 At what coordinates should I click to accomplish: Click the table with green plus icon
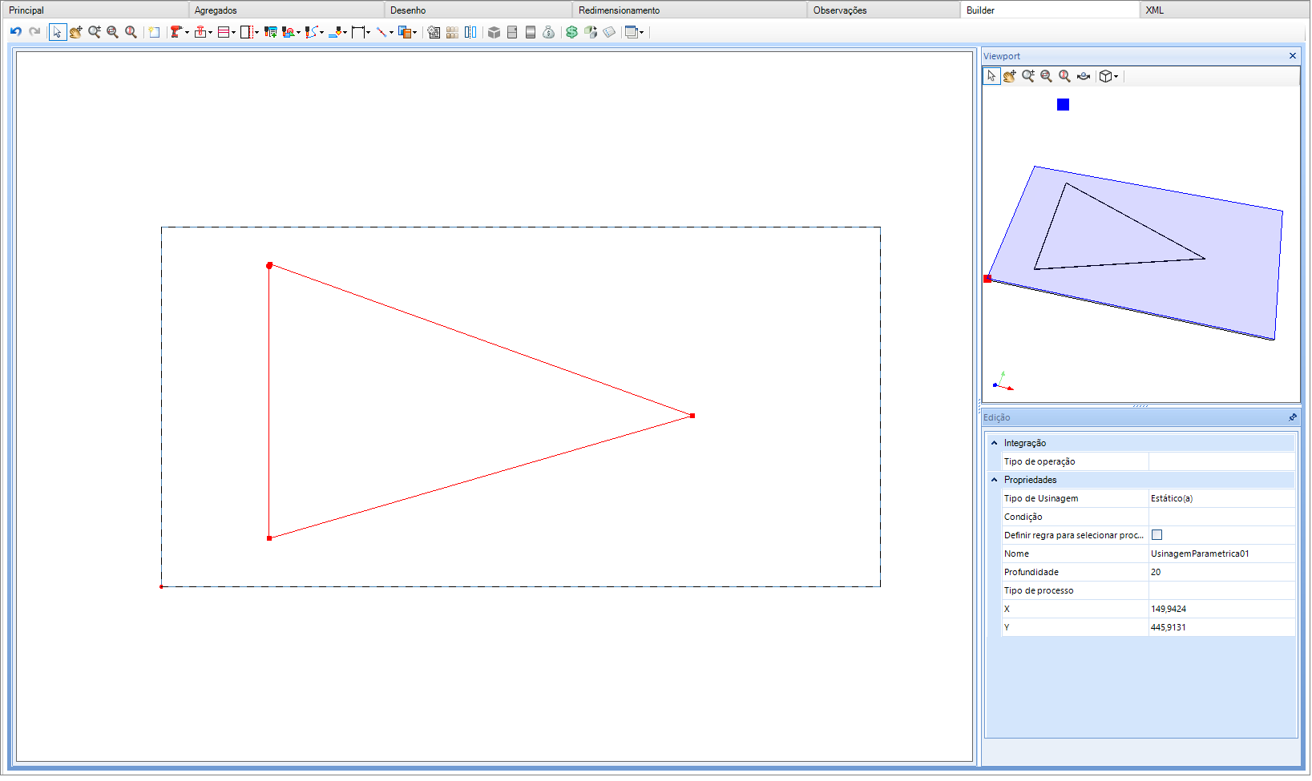tap(270, 32)
